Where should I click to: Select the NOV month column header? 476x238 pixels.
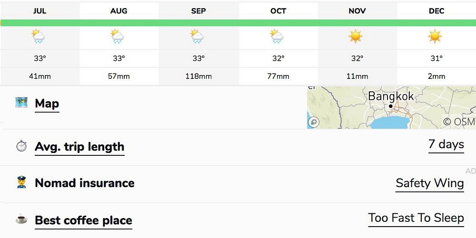(357, 11)
